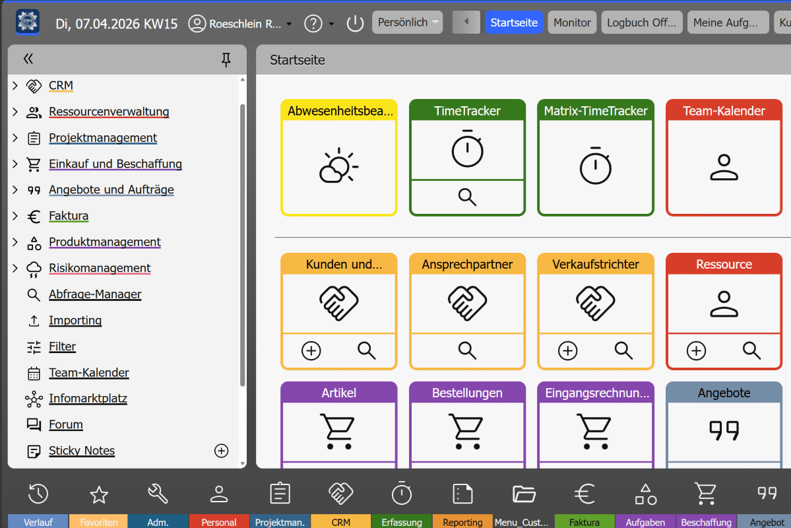
Task: Click the Adm. wrench icon in the bottom bar
Action: 158,493
